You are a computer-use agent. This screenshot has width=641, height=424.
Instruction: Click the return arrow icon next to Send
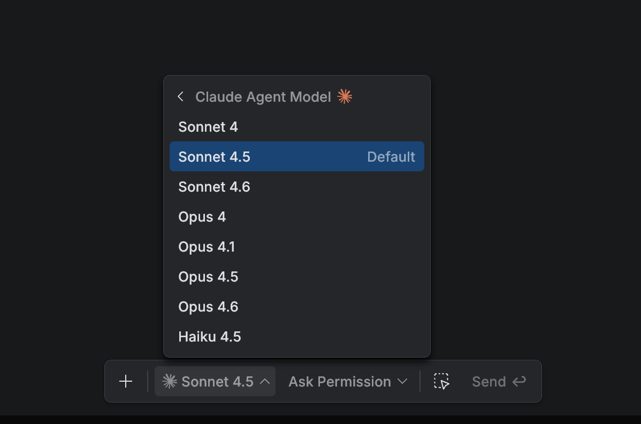[518, 381]
